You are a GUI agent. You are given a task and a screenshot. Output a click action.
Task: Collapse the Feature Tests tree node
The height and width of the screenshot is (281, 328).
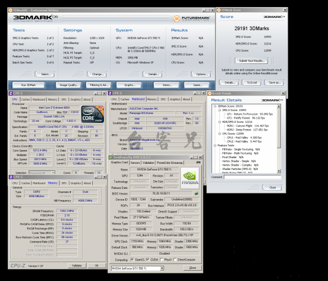click(x=215, y=145)
